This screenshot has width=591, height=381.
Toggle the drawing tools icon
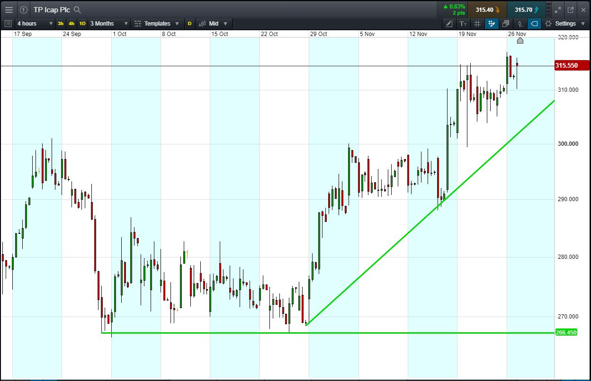[492, 23]
